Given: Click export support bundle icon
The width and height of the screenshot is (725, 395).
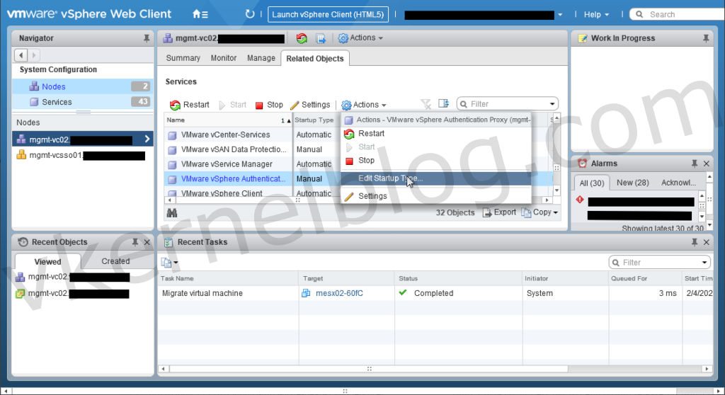Looking at the screenshot, I should [321, 38].
